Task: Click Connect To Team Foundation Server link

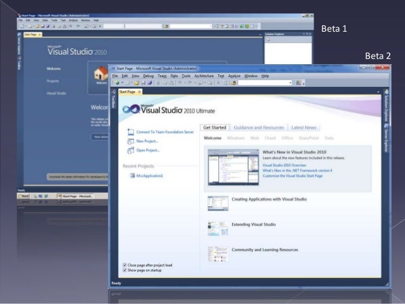Action: coord(165,132)
